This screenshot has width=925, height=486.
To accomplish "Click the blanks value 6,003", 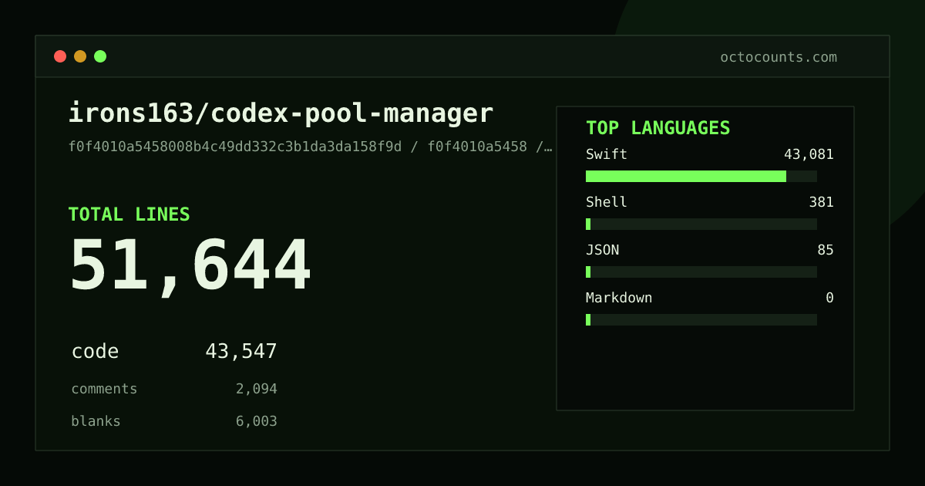I will (x=257, y=421).
